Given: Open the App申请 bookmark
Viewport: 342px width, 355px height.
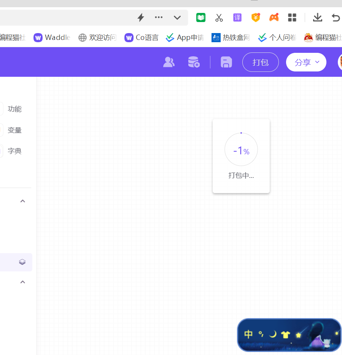Looking at the screenshot, I should click(x=185, y=37).
